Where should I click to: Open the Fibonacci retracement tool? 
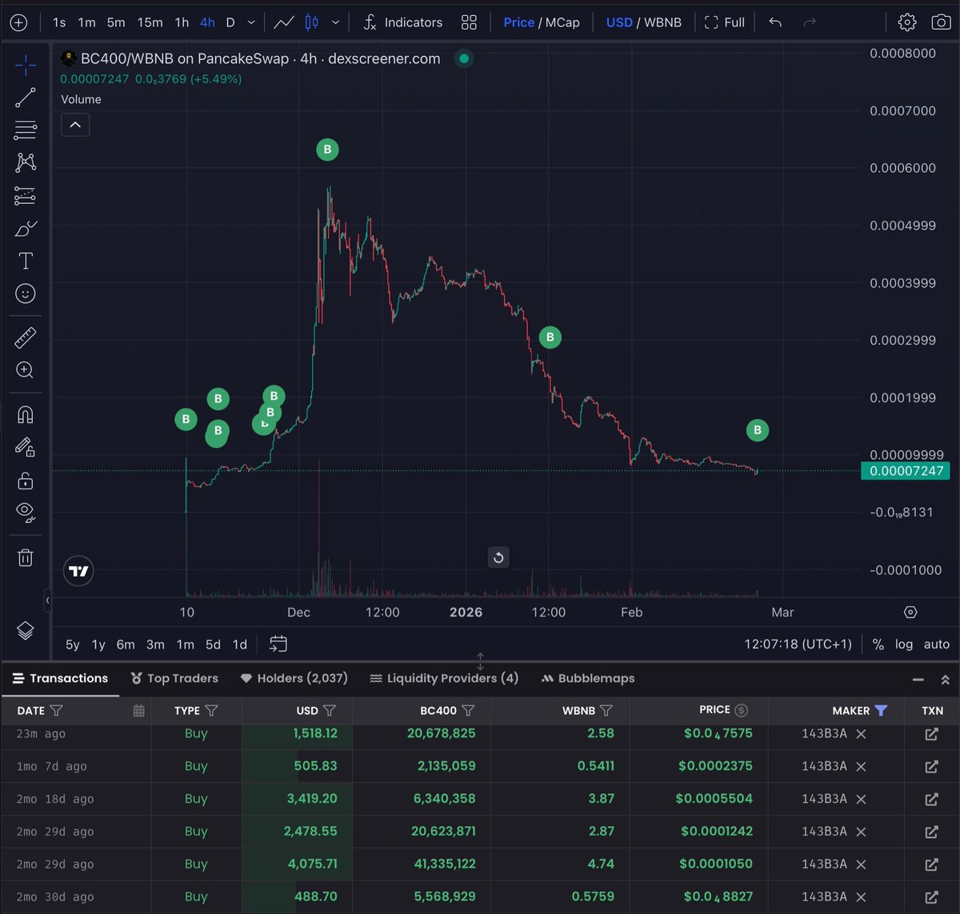(26, 130)
